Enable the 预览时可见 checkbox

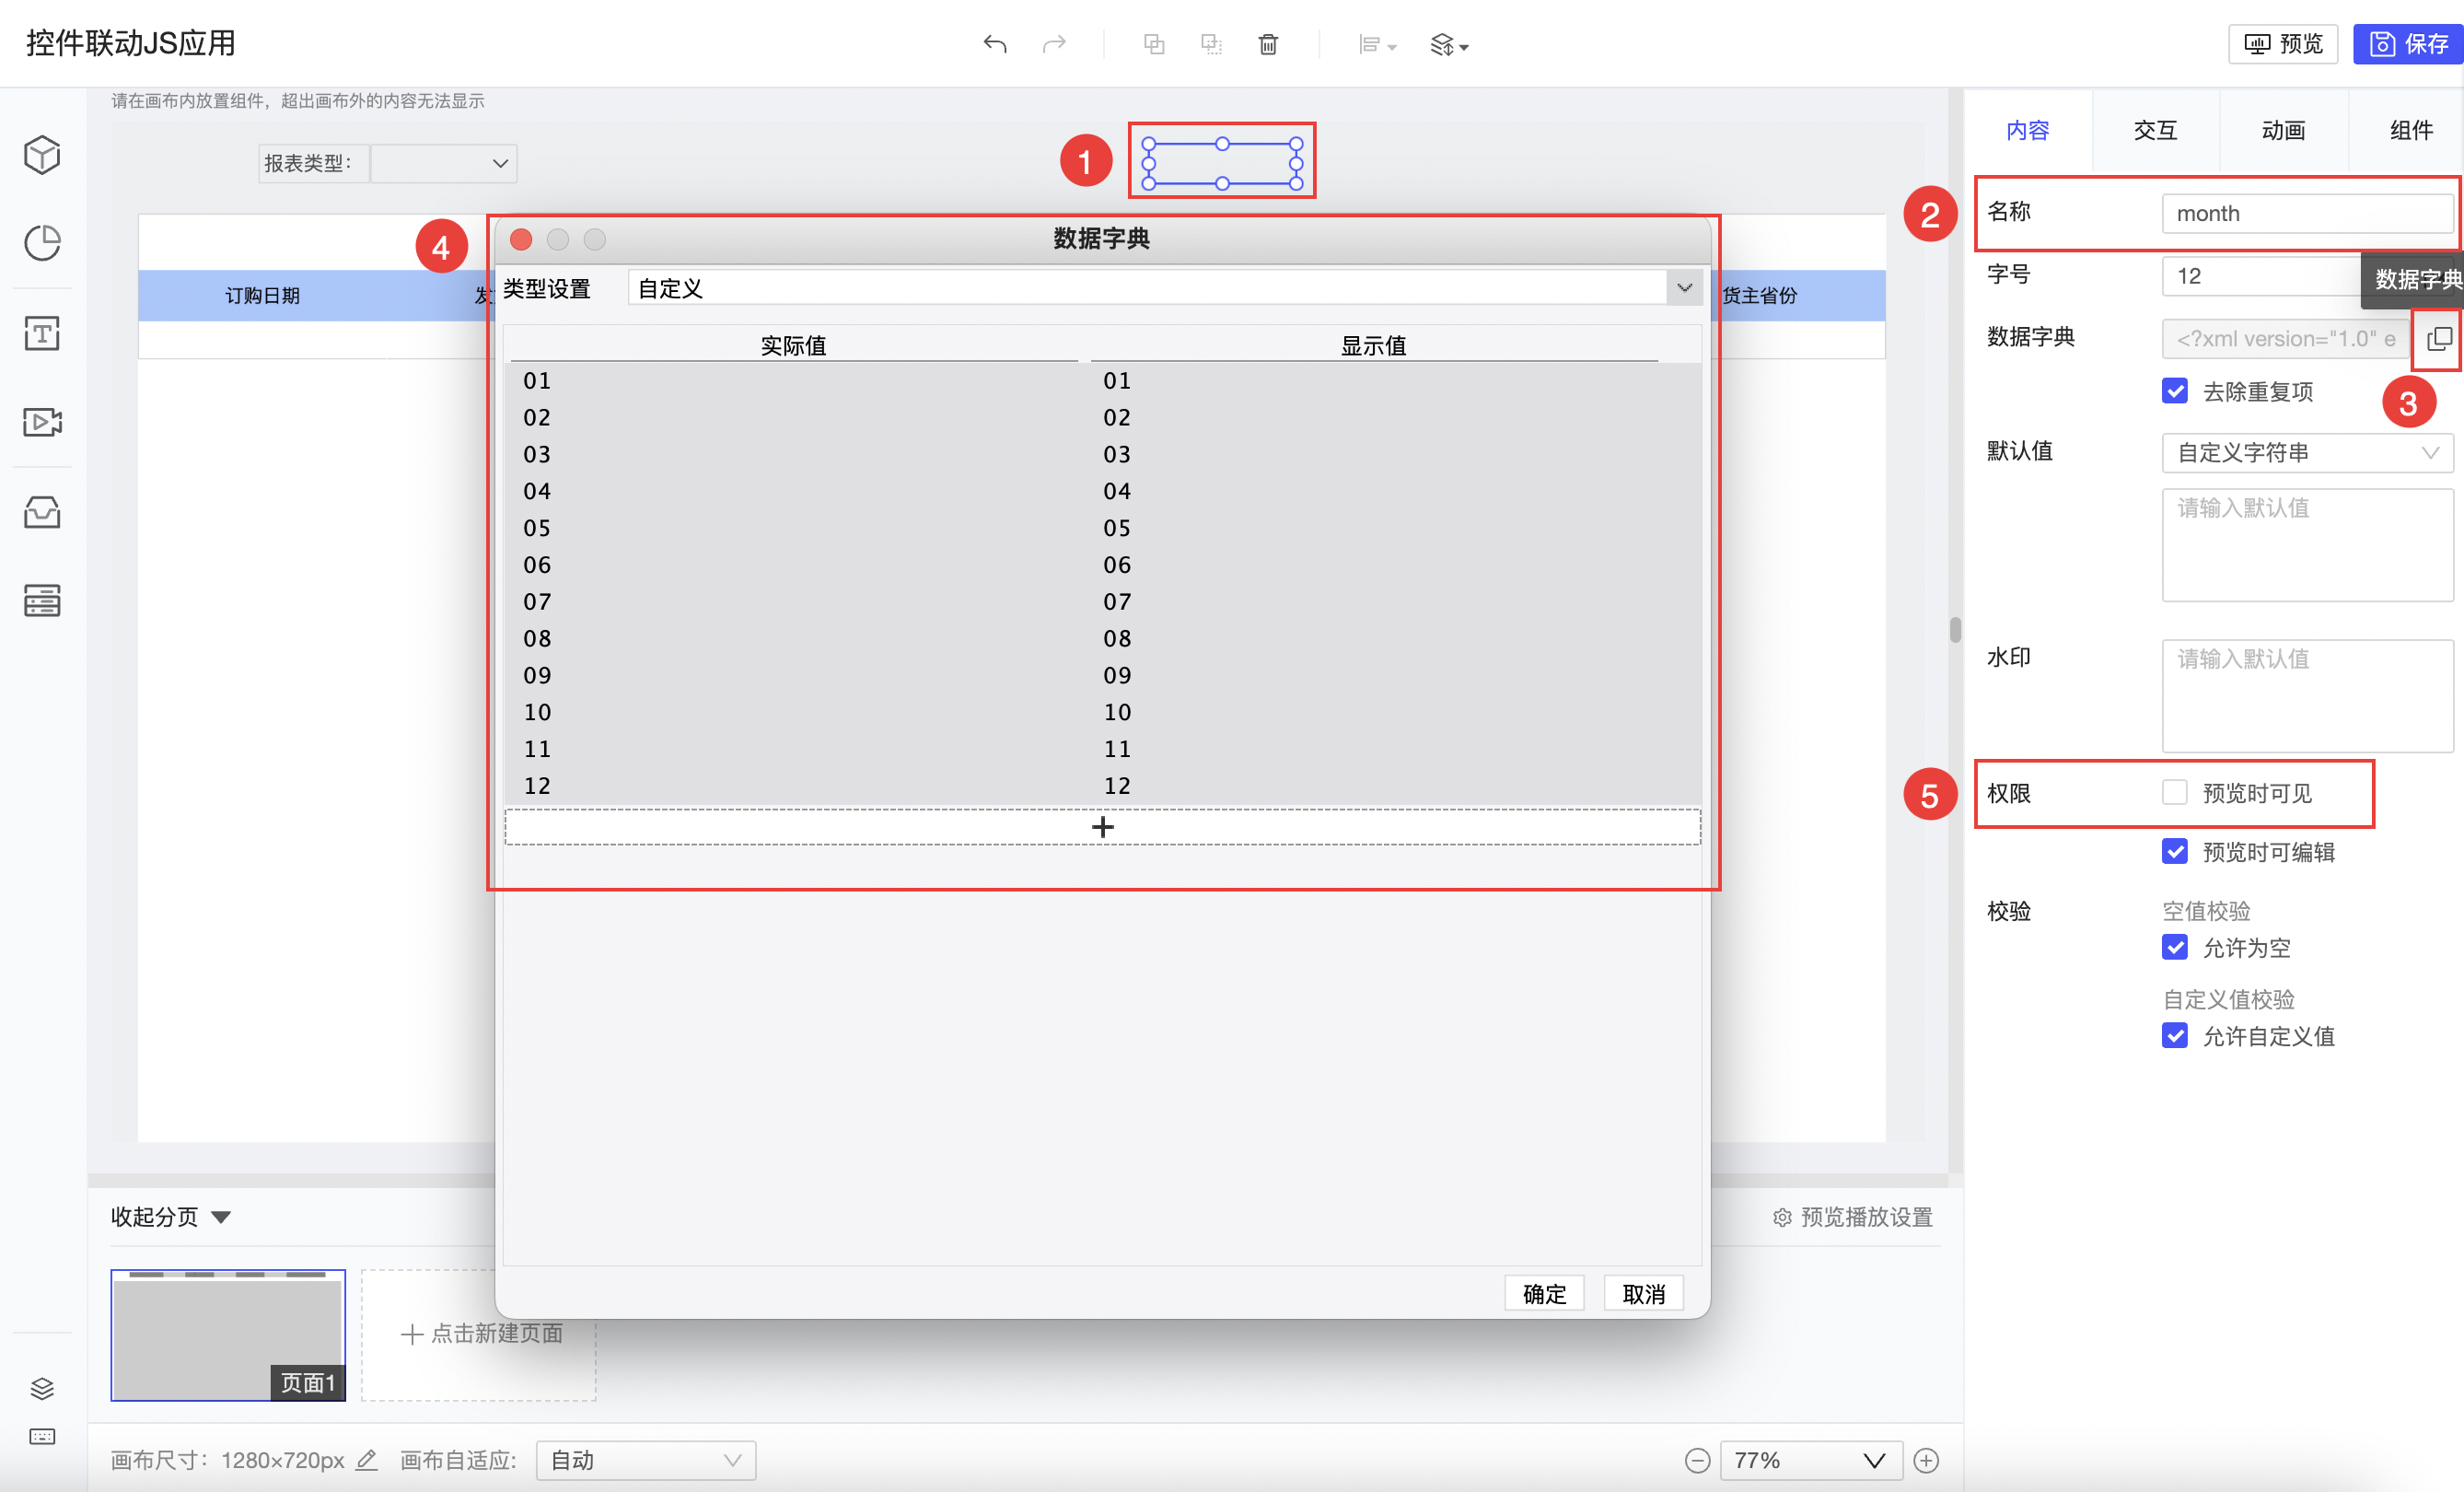point(2174,793)
